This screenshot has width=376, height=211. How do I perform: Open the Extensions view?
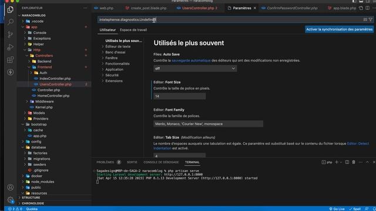pyautogui.click(x=11, y=60)
